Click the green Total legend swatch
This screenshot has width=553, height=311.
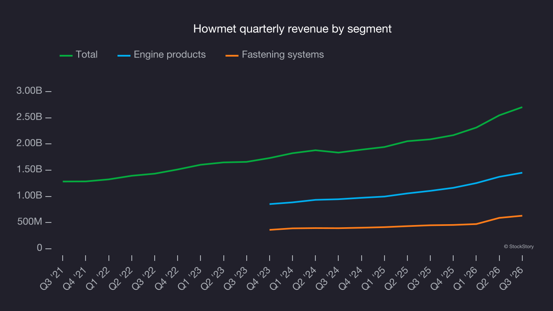(66, 55)
